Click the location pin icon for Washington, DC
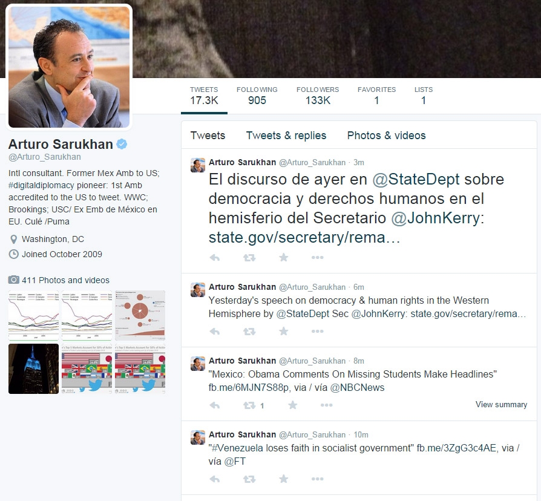The width and height of the screenshot is (541, 501). [x=13, y=239]
